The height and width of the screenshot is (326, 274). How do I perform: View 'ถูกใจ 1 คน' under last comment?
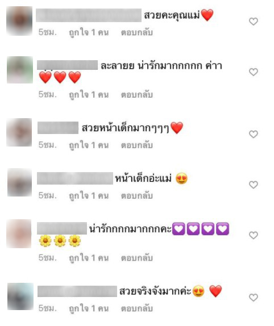pos(89,308)
